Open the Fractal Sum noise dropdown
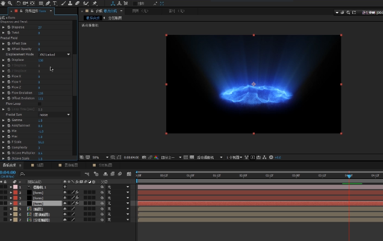Image resolution: width=383 pixels, height=241 pixels. click(54, 114)
